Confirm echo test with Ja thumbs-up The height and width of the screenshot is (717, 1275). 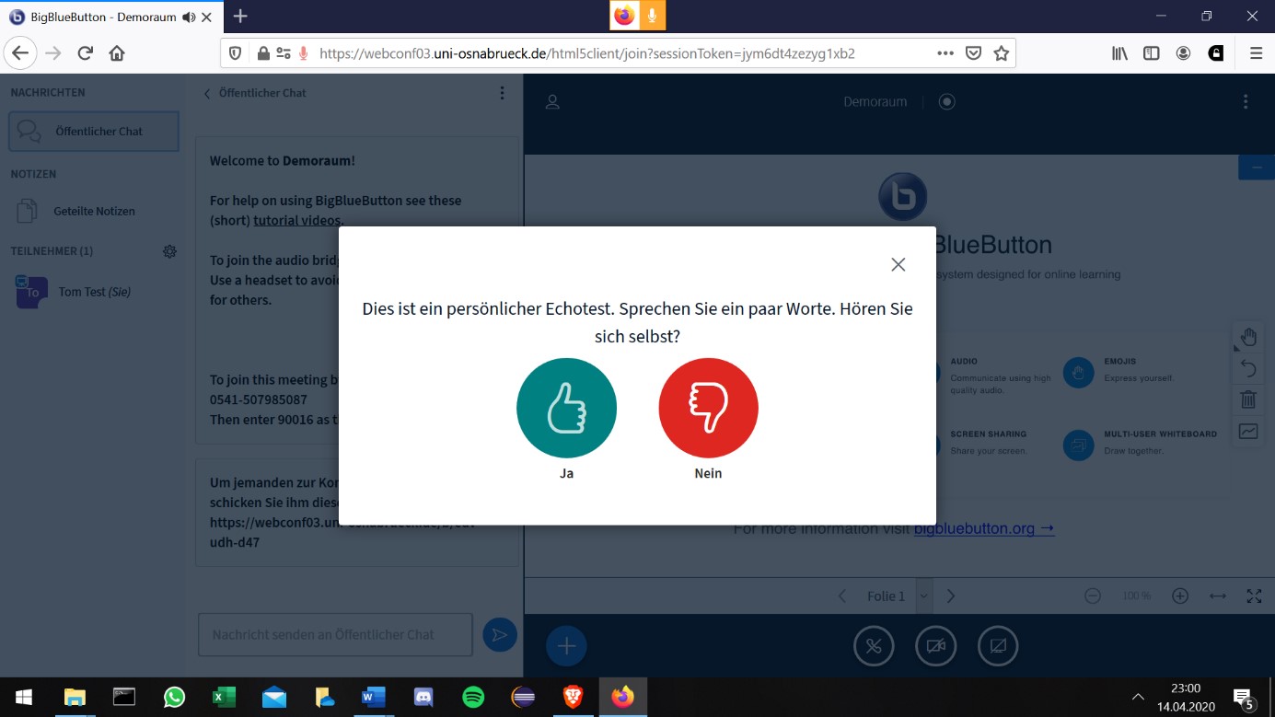pyautogui.click(x=566, y=408)
